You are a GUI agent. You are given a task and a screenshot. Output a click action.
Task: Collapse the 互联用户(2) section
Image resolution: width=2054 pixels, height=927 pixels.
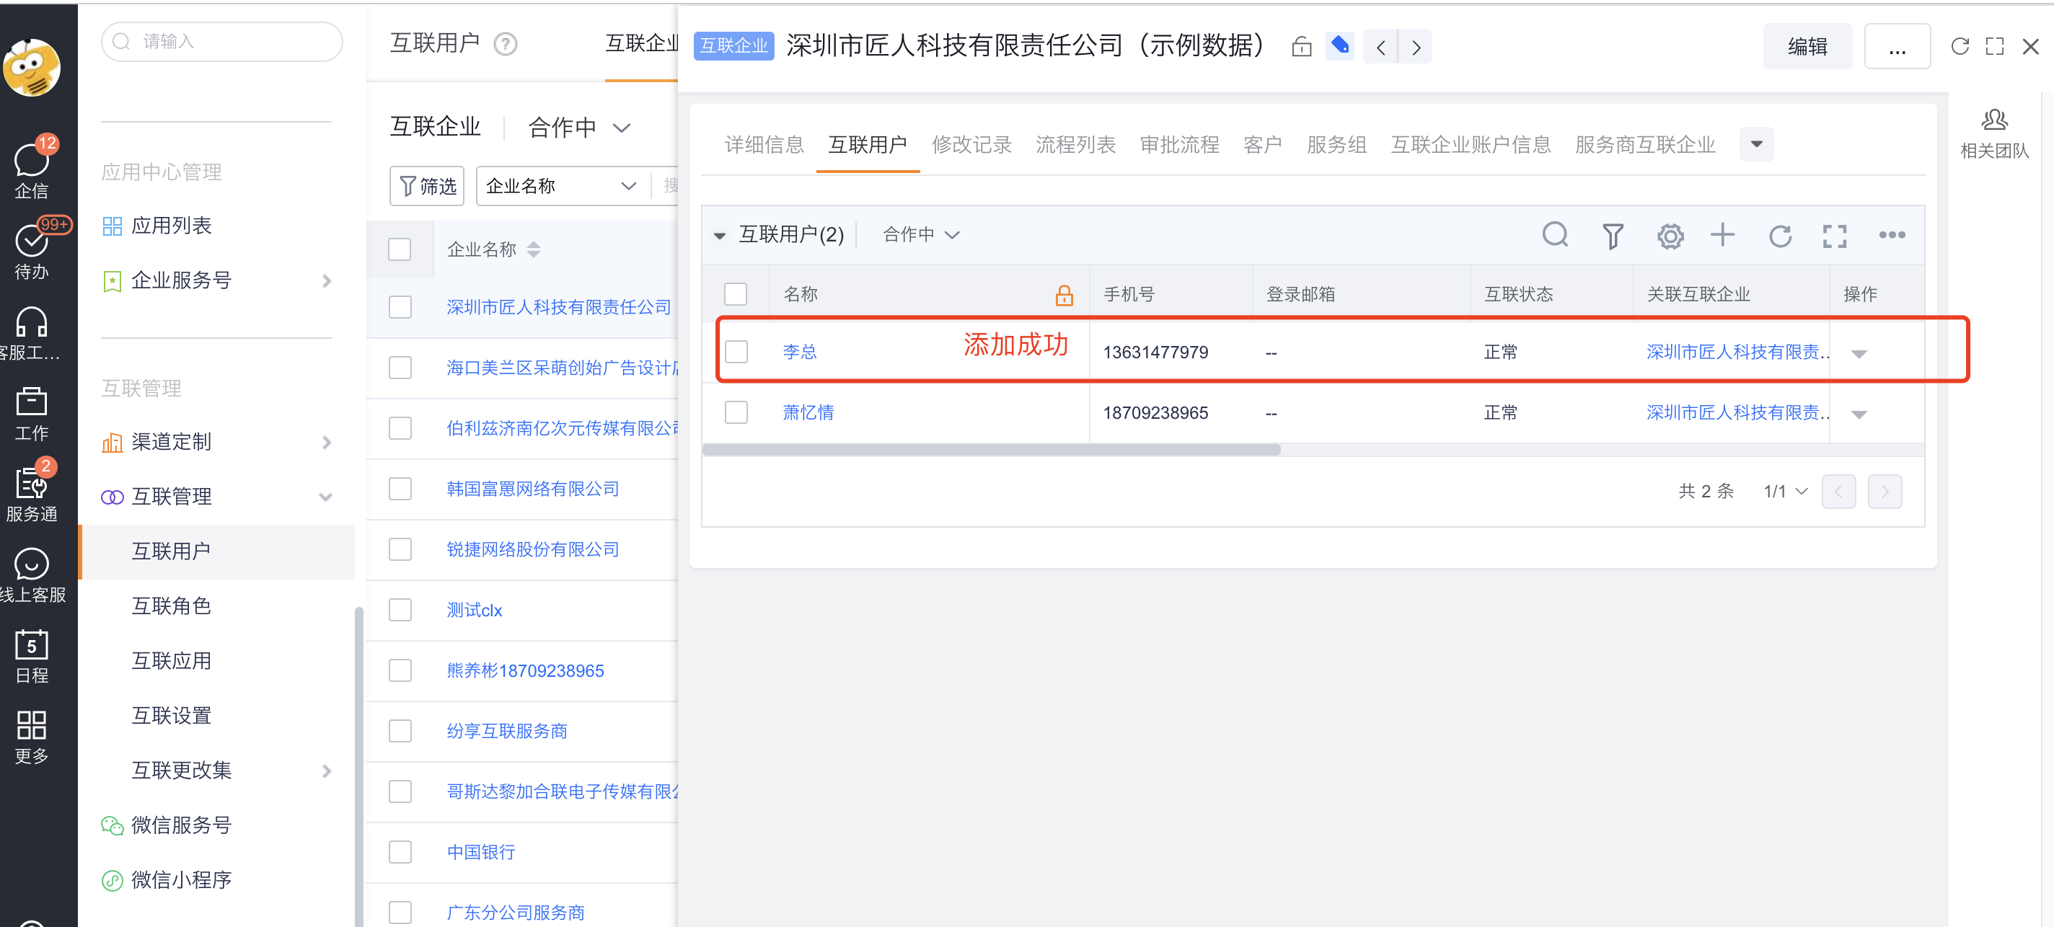coord(719,235)
